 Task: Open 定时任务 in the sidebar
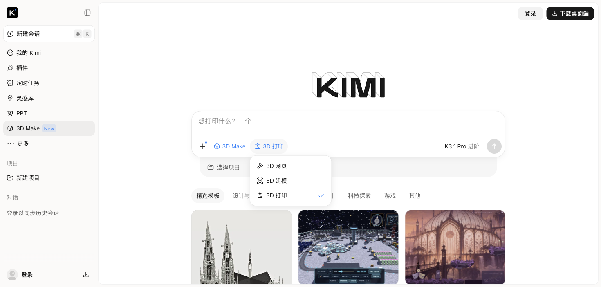click(49, 83)
